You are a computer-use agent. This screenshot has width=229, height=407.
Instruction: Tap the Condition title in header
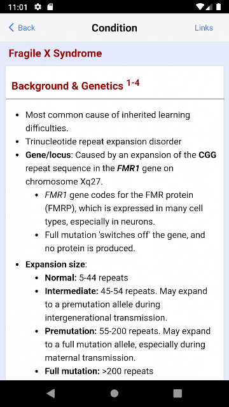[114, 28]
